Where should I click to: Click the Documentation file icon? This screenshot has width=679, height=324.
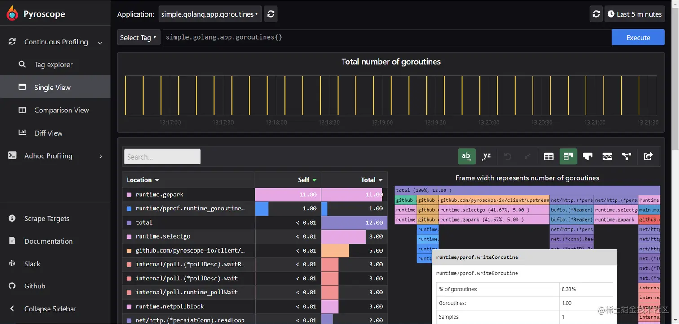12,241
